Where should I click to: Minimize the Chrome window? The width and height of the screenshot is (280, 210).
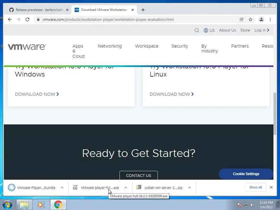[x=254, y=5]
